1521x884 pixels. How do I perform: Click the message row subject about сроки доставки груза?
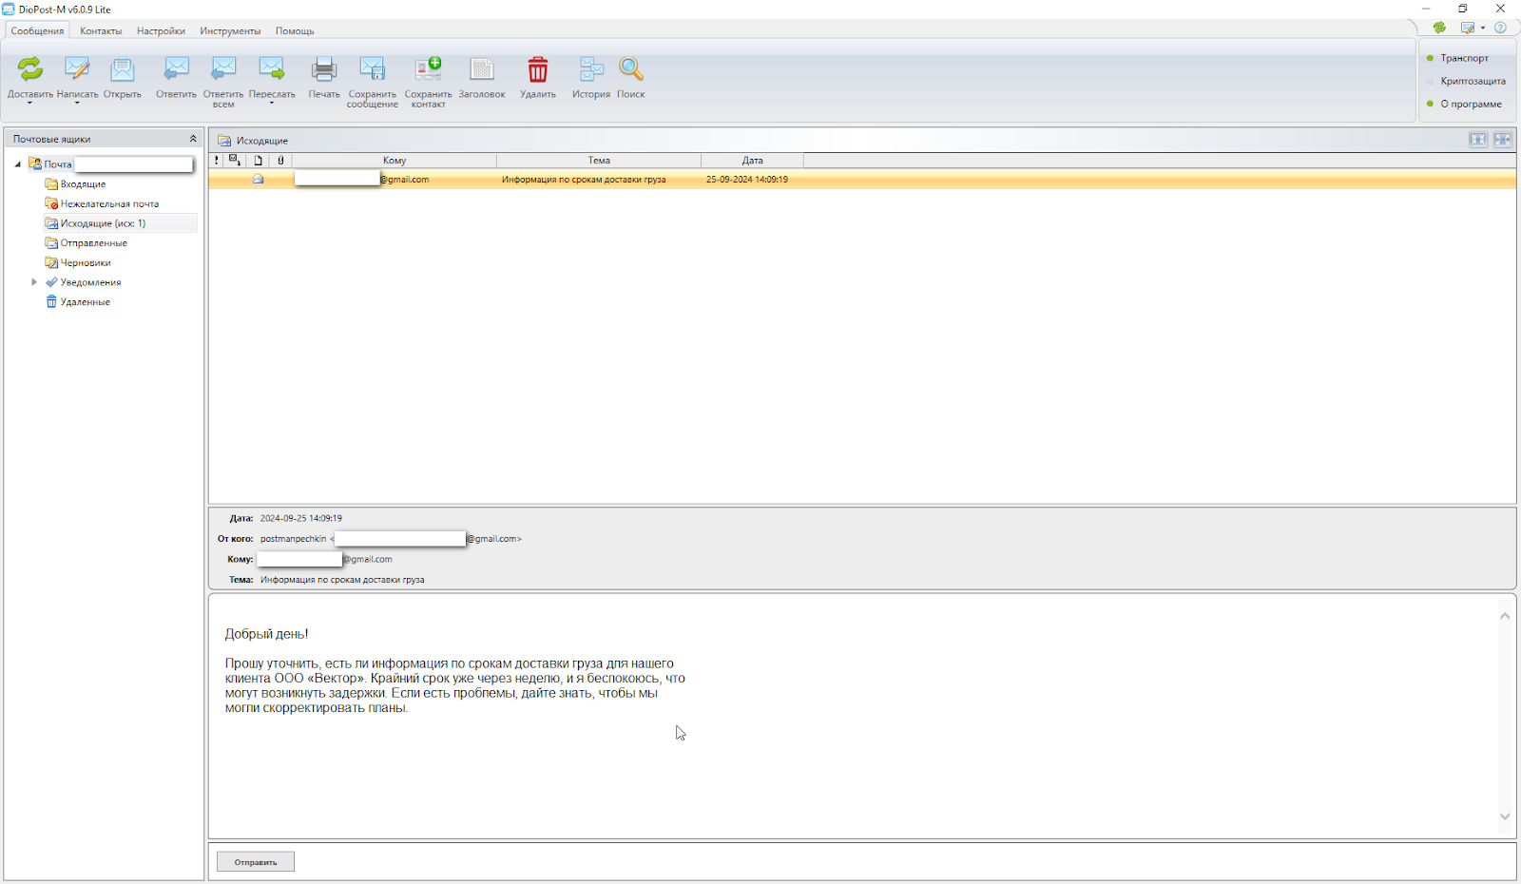pyautogui.click(x=584, y=180)
